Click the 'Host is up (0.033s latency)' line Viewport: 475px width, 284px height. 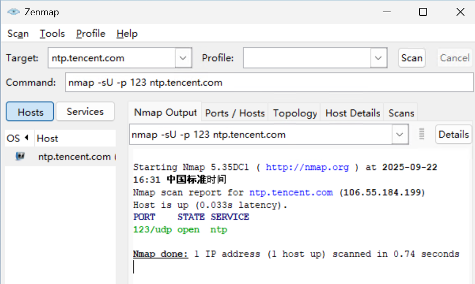tap(210, 205)
